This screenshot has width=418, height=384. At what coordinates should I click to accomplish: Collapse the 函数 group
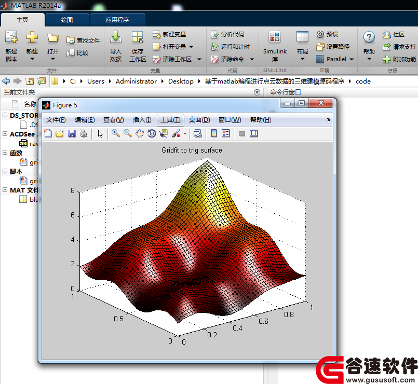coord(5,153)
